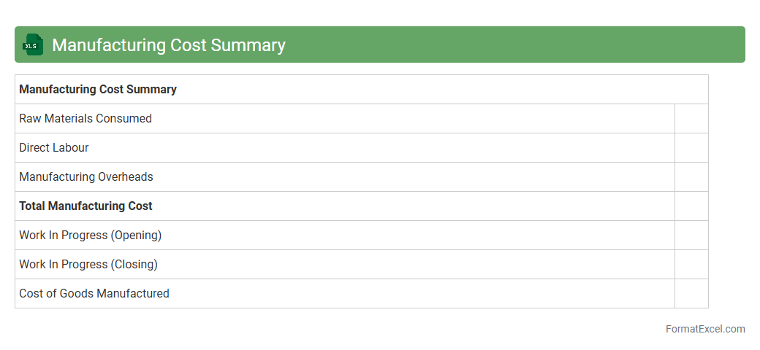Click the value cell for Work In Progress (Opening)

pyautogui.click(x=691, y=235)
